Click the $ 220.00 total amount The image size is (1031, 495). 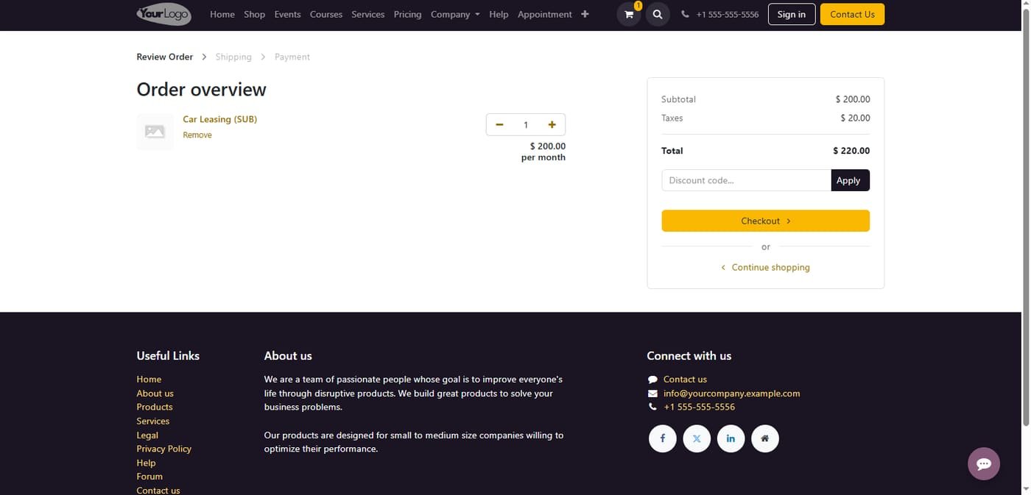tap(851, 151)
